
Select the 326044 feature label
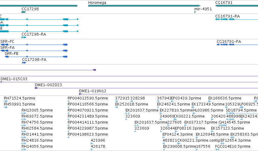(x=167, y=128)
